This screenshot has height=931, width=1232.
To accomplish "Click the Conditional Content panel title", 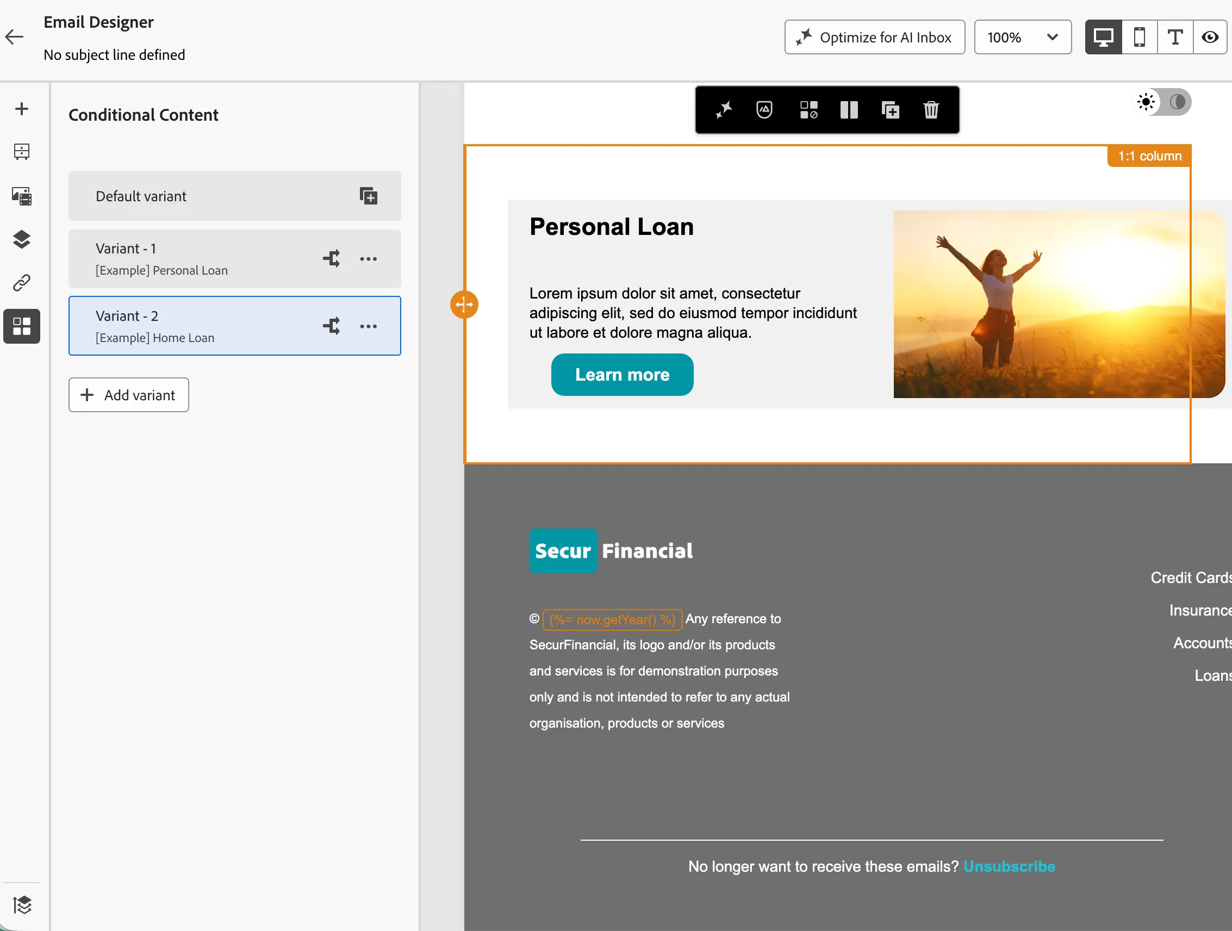I will [143, 115].
